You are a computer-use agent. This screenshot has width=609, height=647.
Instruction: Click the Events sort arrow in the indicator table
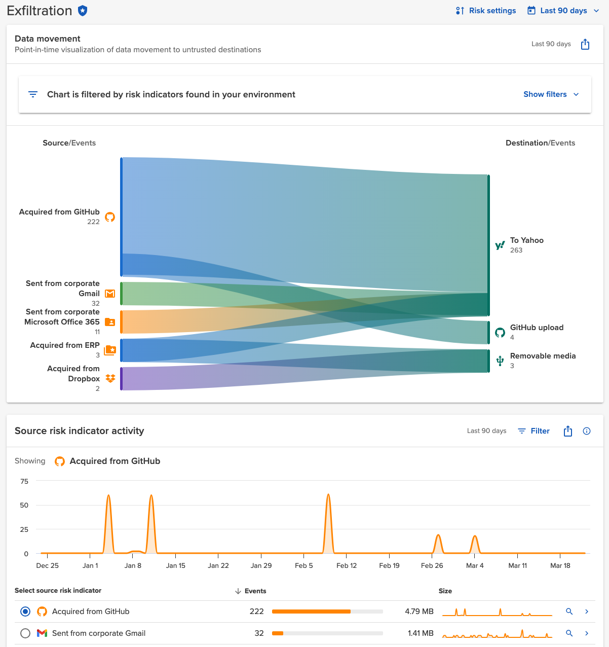coord(238,591)
